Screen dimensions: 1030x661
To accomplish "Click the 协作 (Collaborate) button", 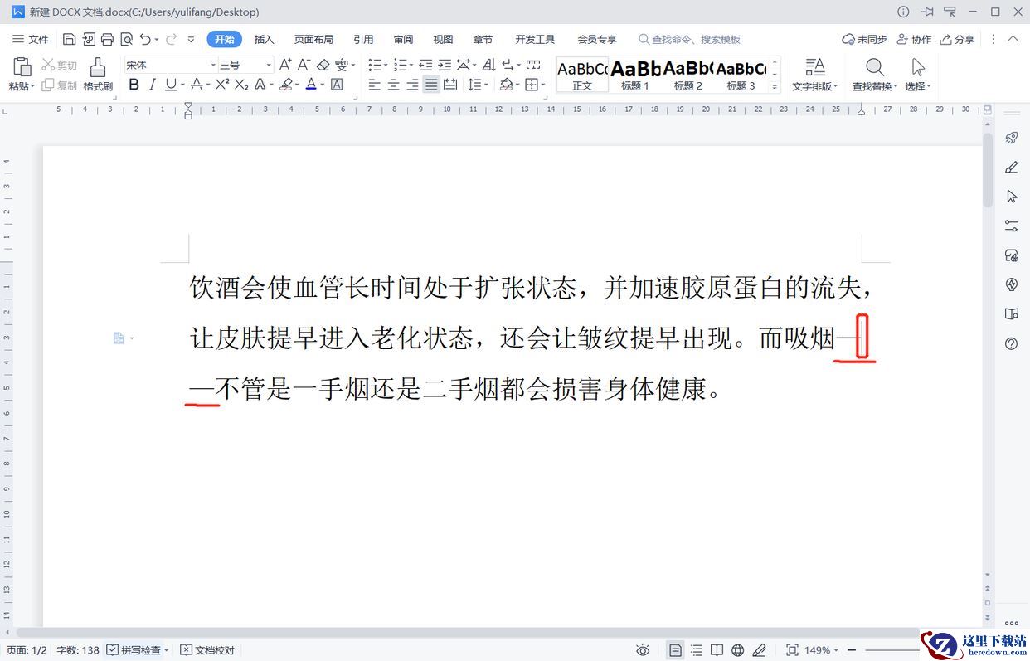I will point(914,39).
